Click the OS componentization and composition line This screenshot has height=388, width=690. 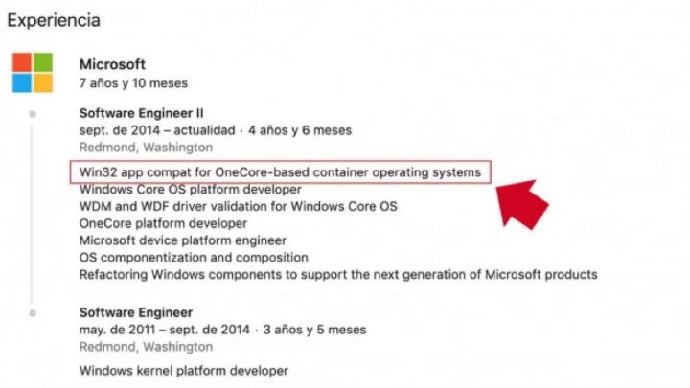click(x=194, y=258)
